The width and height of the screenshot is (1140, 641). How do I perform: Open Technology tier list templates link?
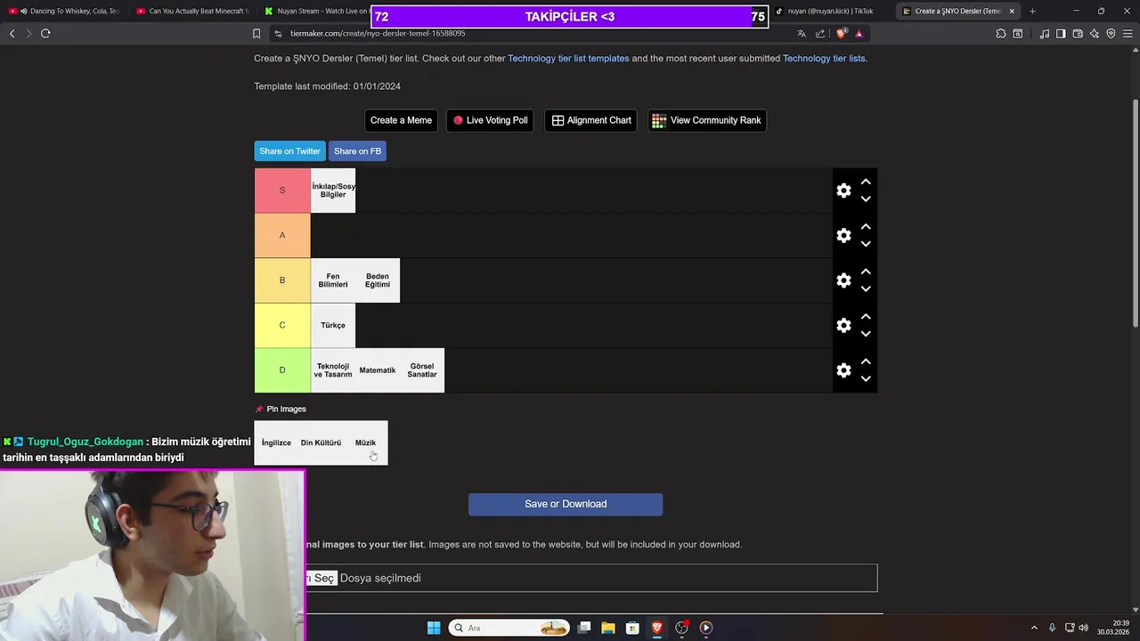tap(568, 59)
